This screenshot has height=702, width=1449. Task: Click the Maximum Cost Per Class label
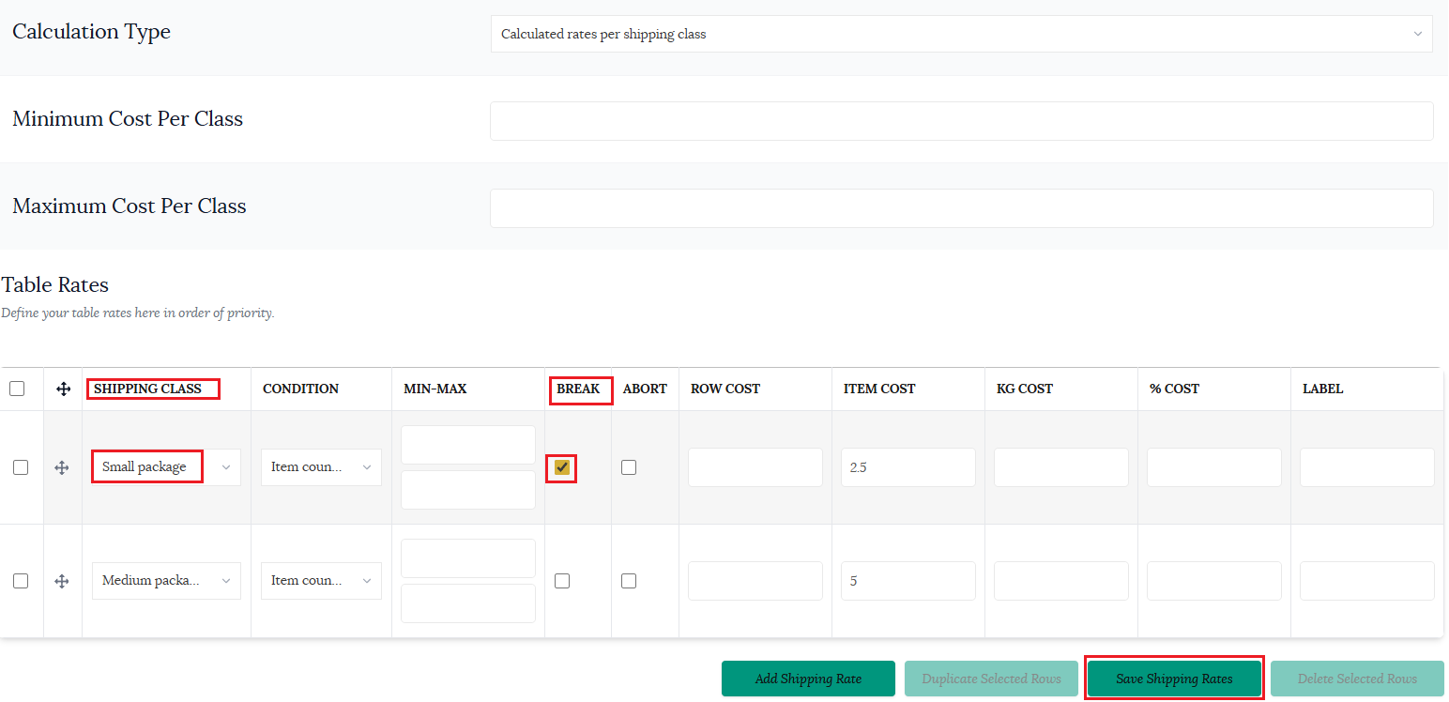130,206
